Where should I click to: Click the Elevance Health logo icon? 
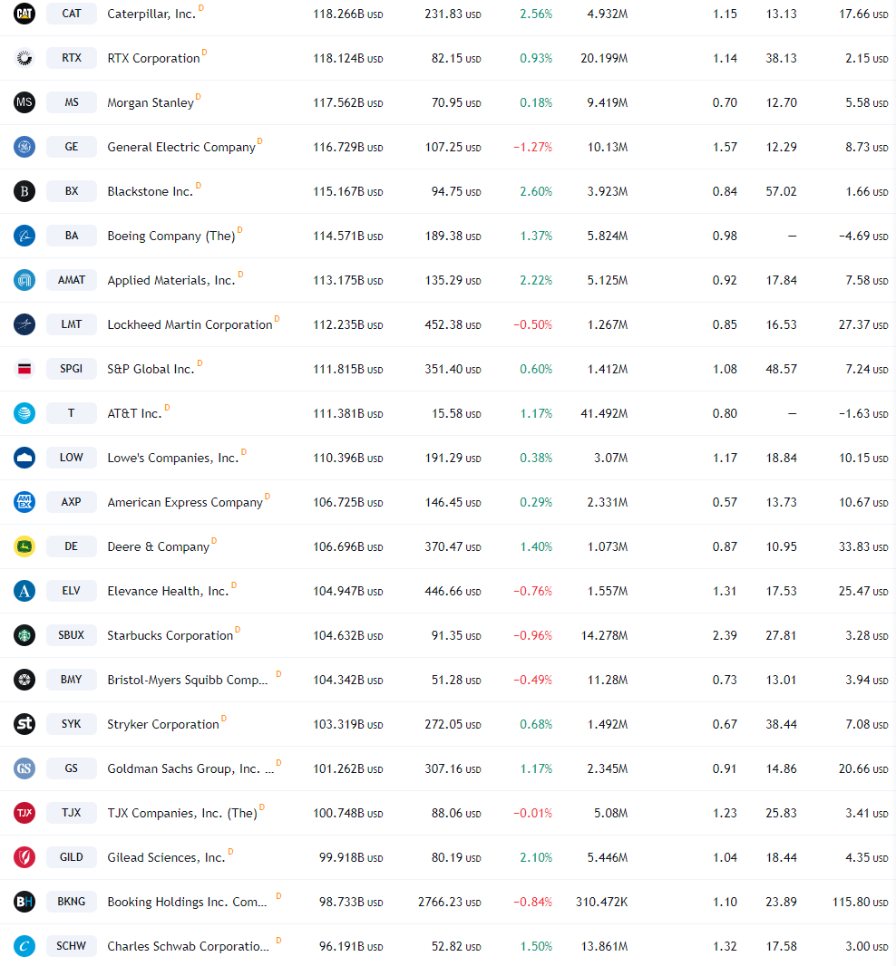coord(24,591)
